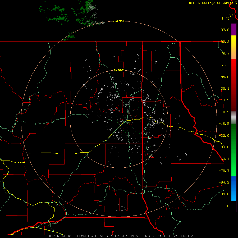The width and height of the screenshot is (238, 238).
Task: Click the 30.1 scale value
Action: tap(225, 89)
